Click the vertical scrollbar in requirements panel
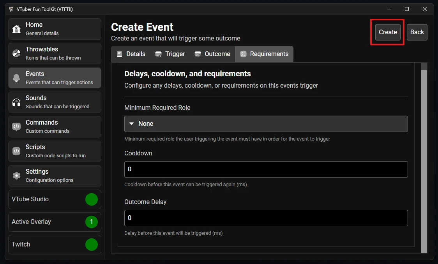 [424, 156]
